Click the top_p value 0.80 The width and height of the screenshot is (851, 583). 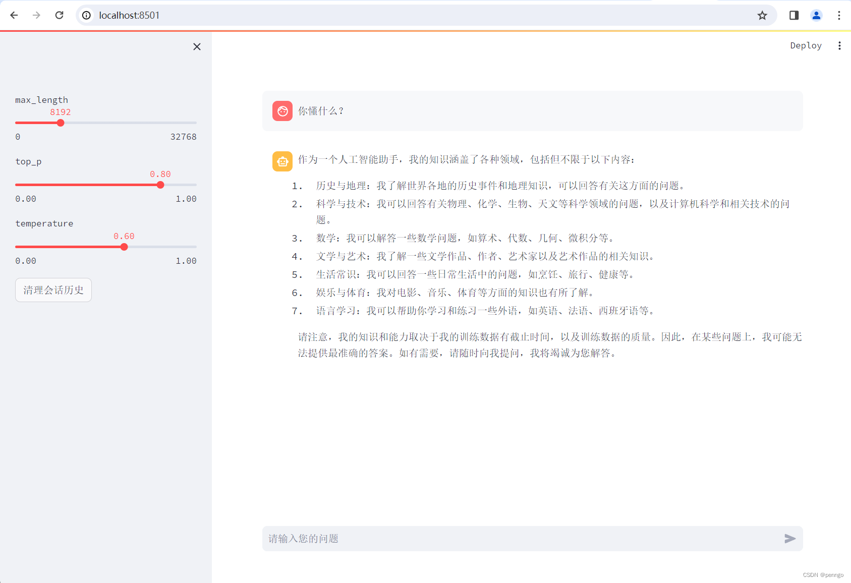coord(160,174)
